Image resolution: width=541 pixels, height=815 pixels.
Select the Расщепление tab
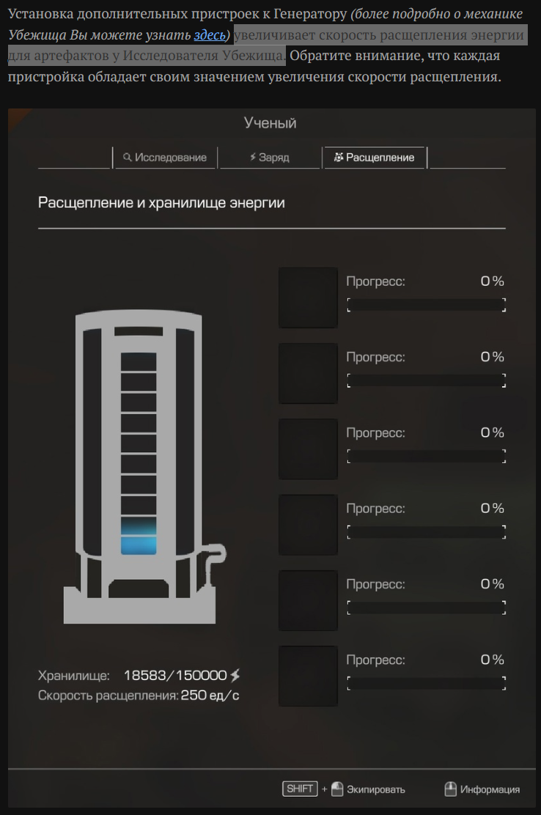[374, 158]
